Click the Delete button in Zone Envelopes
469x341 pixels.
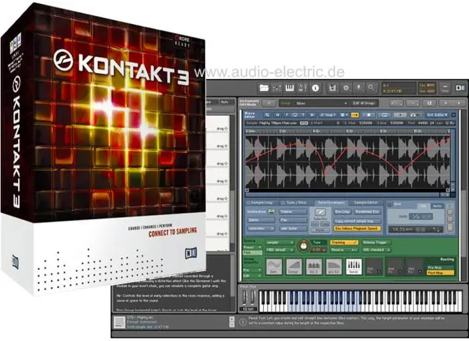pyautogui.click(x=261, y=220)
